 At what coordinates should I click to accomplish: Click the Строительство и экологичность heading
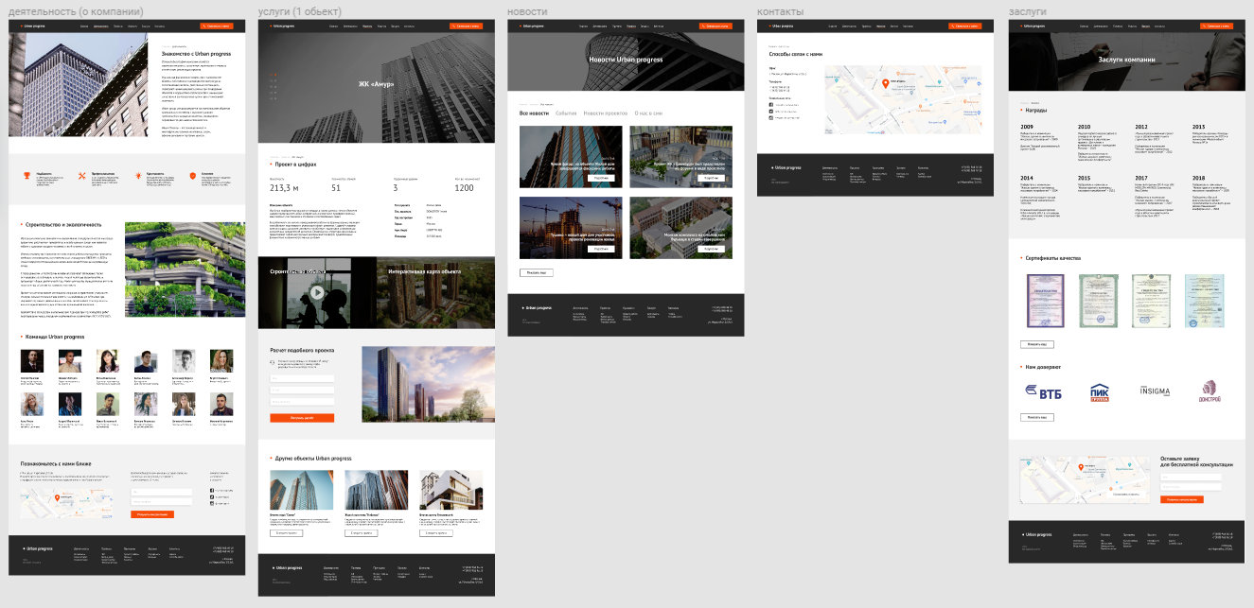[x=63, y=224]
